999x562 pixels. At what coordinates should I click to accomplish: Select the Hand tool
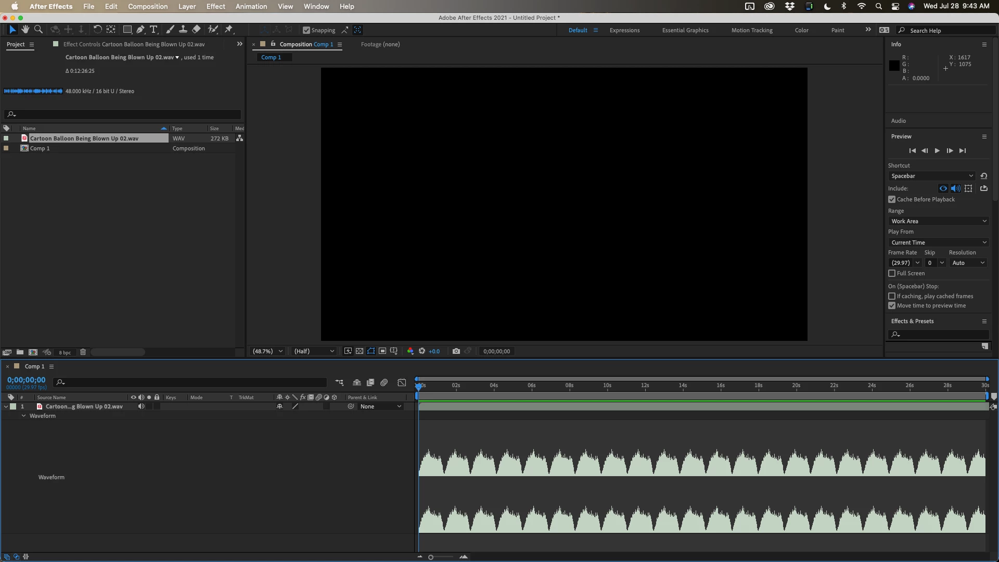tap(25, 30)
